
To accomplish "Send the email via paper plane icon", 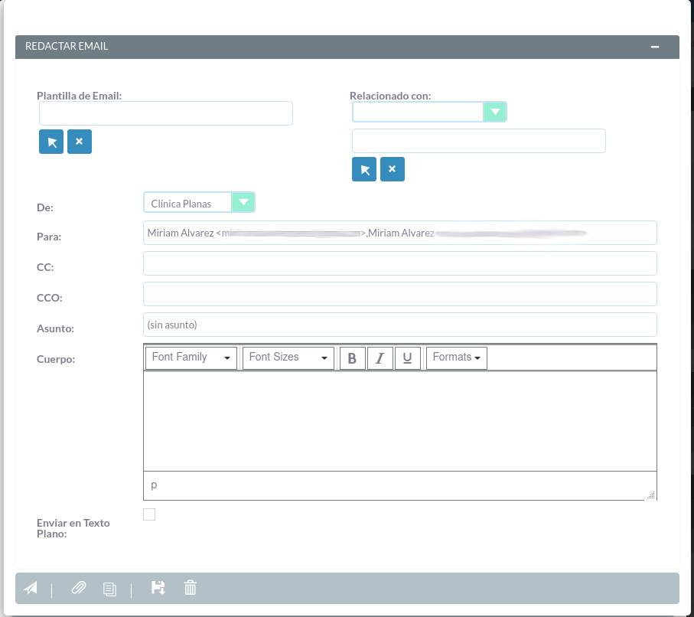I will (x=30, y=588).
